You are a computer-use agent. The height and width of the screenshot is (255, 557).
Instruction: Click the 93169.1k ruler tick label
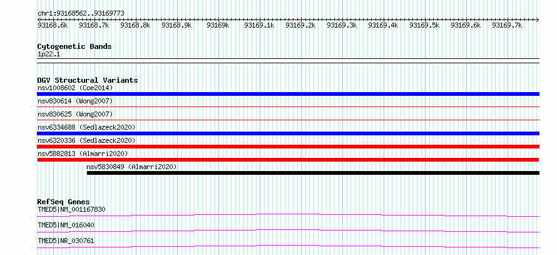[x=259, y=25]
